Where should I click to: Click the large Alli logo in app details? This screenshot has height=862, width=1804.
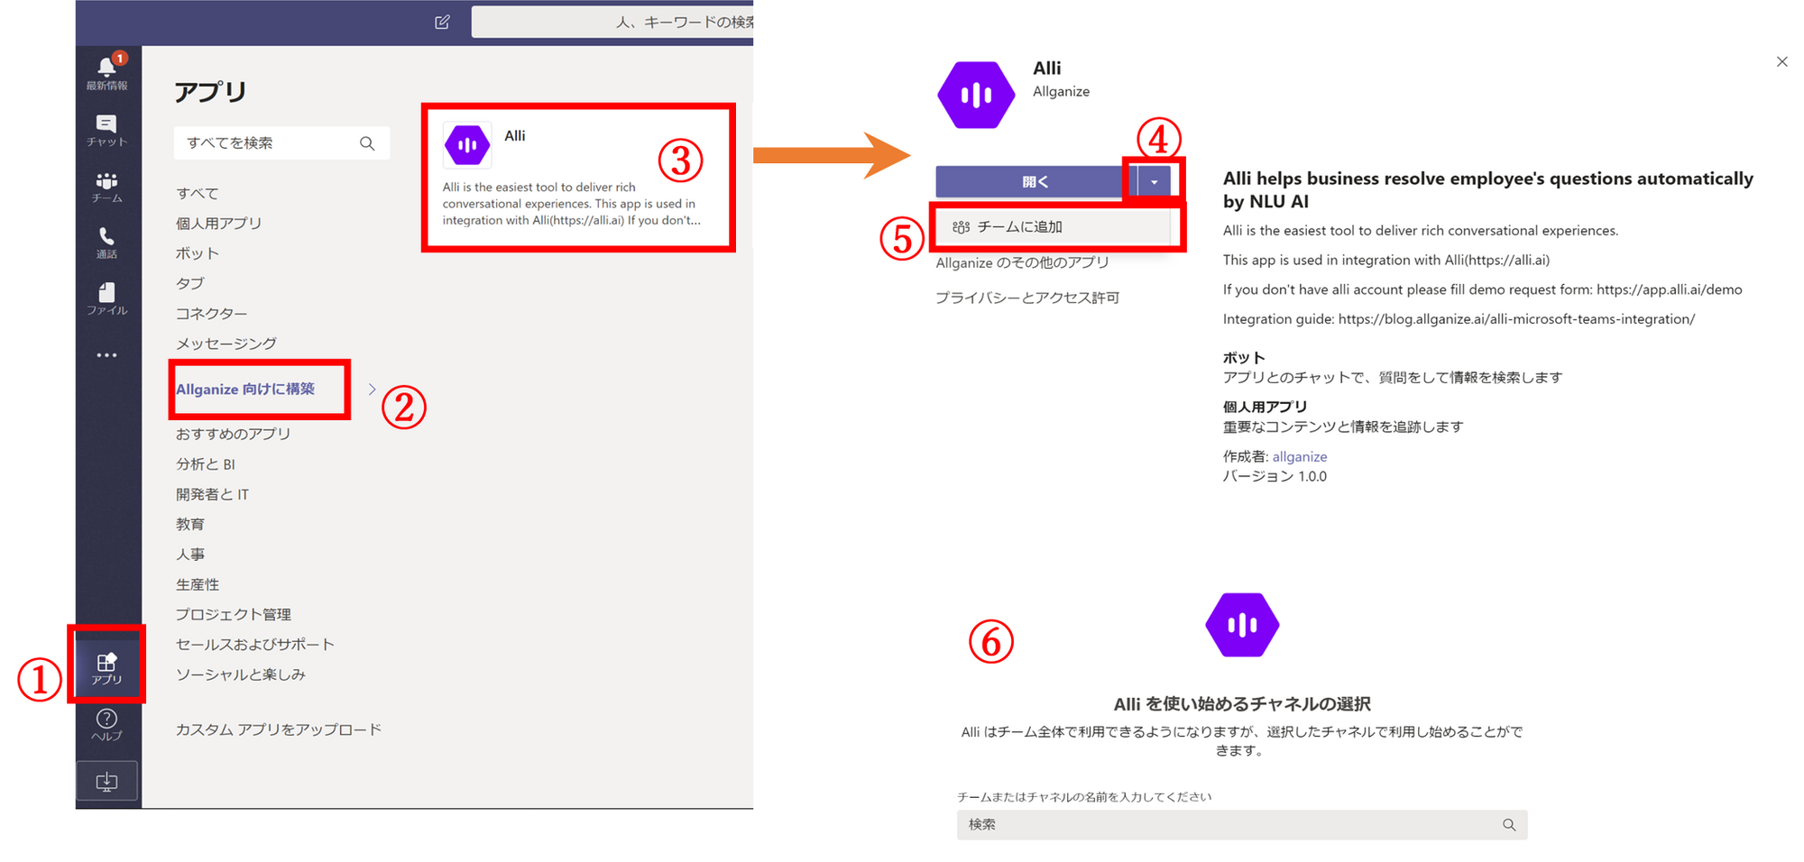[x=976, y=95]
